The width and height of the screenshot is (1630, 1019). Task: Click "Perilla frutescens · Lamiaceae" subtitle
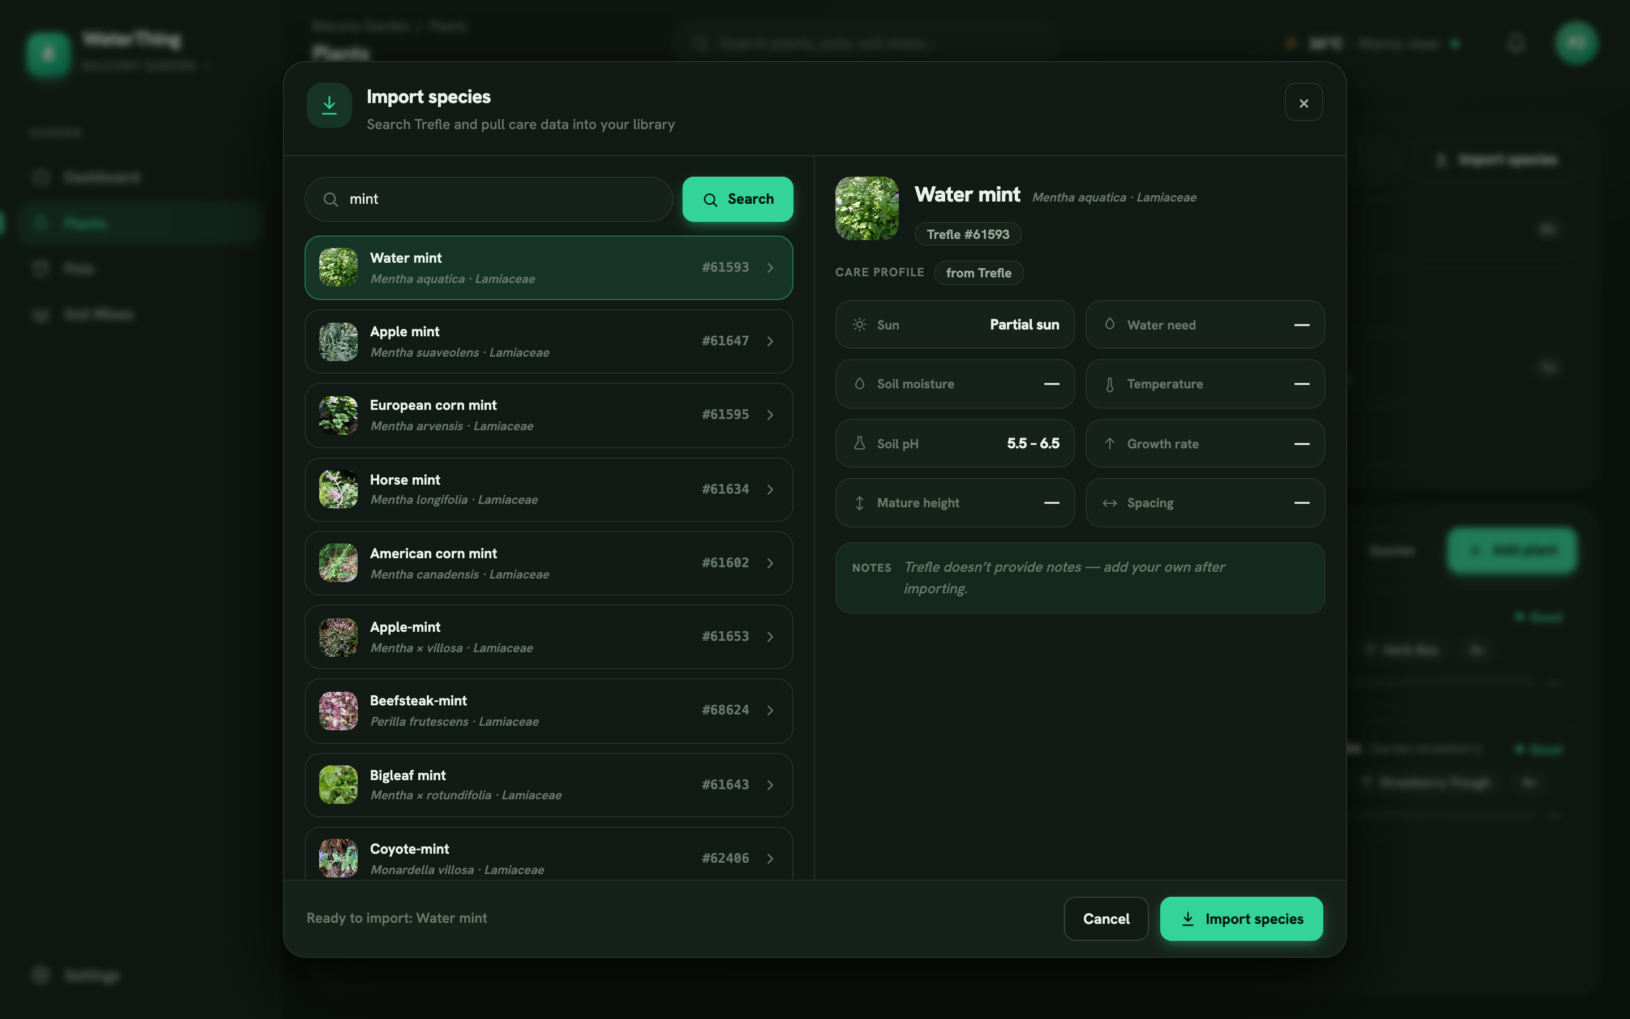[454, 722]
